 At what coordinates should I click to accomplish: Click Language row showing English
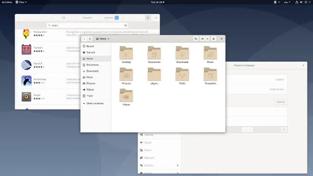pyautogui.click(x=256, y=80)
